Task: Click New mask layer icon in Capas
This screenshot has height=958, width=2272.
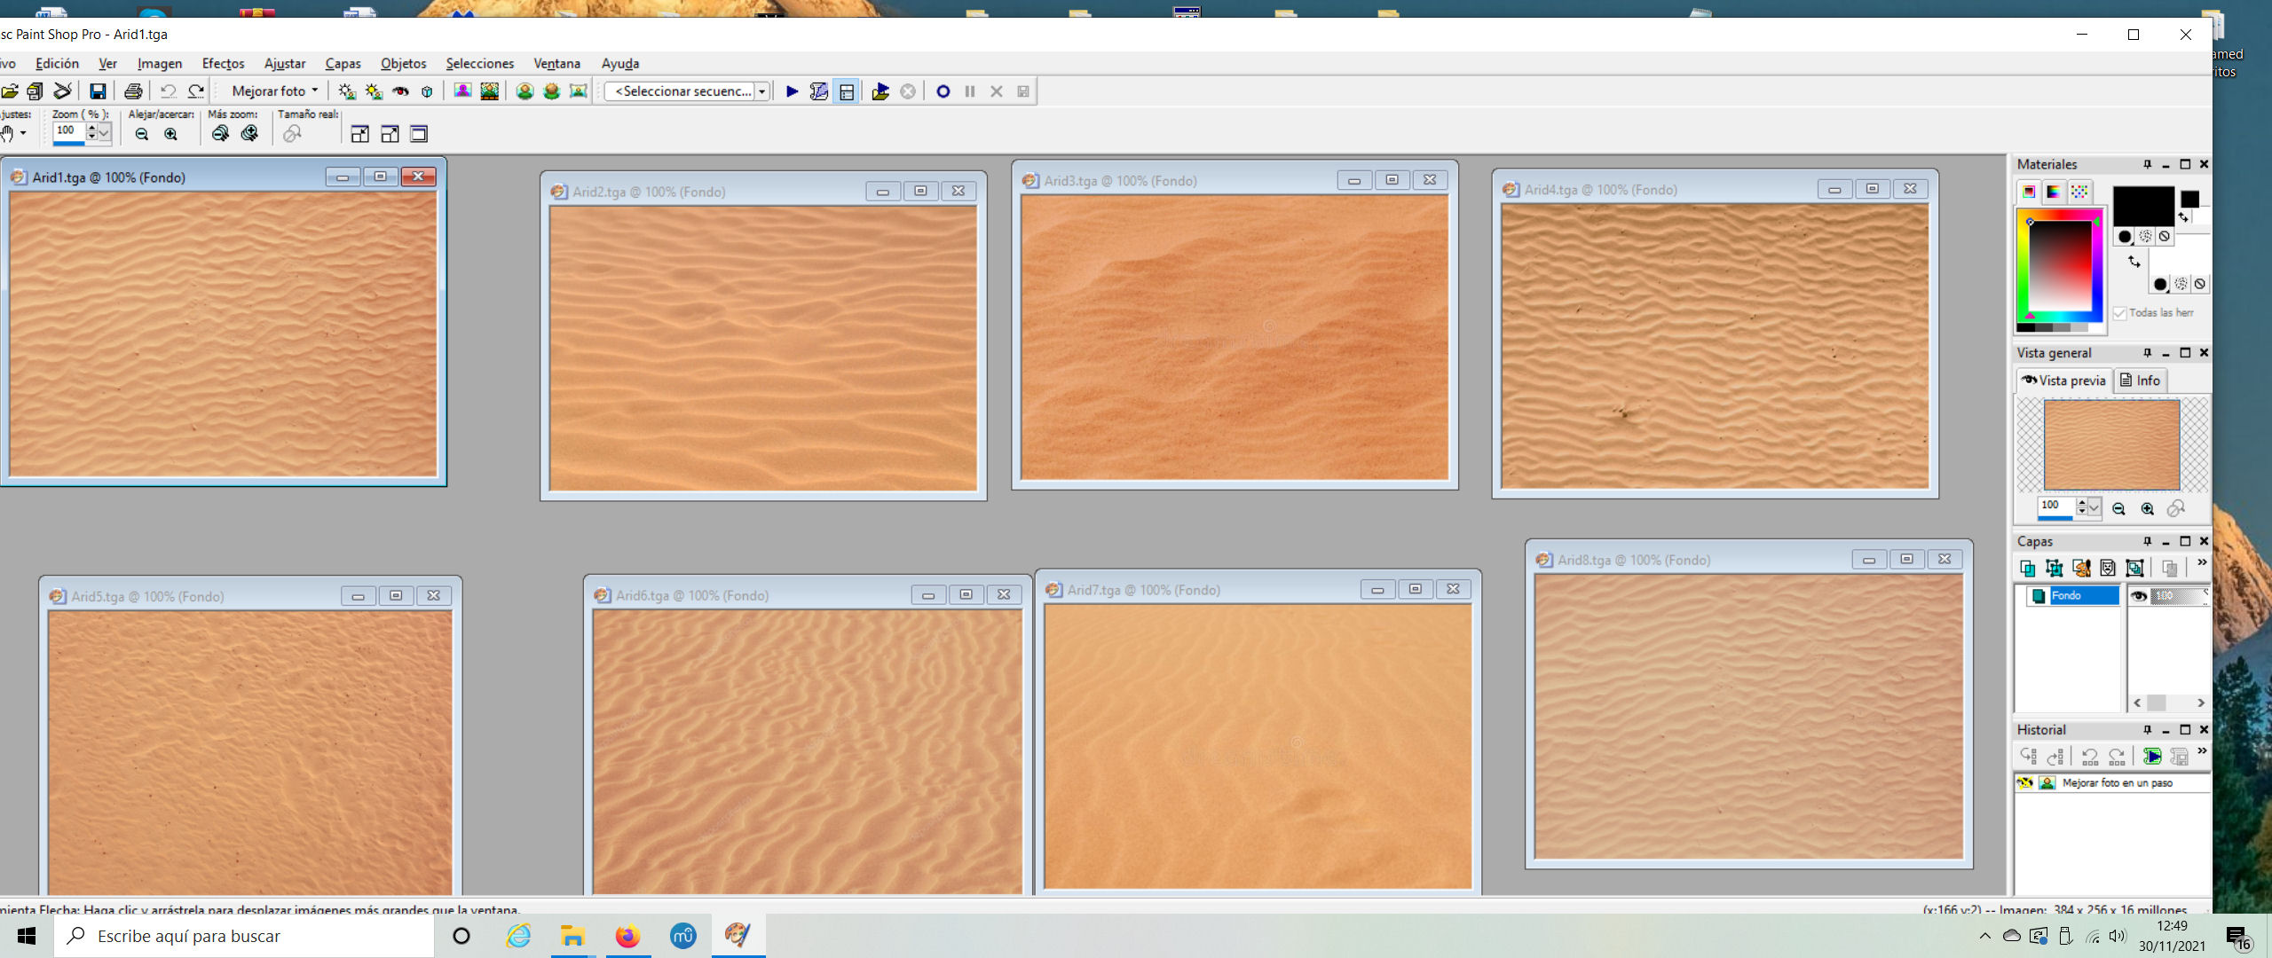Action: 2108,568
